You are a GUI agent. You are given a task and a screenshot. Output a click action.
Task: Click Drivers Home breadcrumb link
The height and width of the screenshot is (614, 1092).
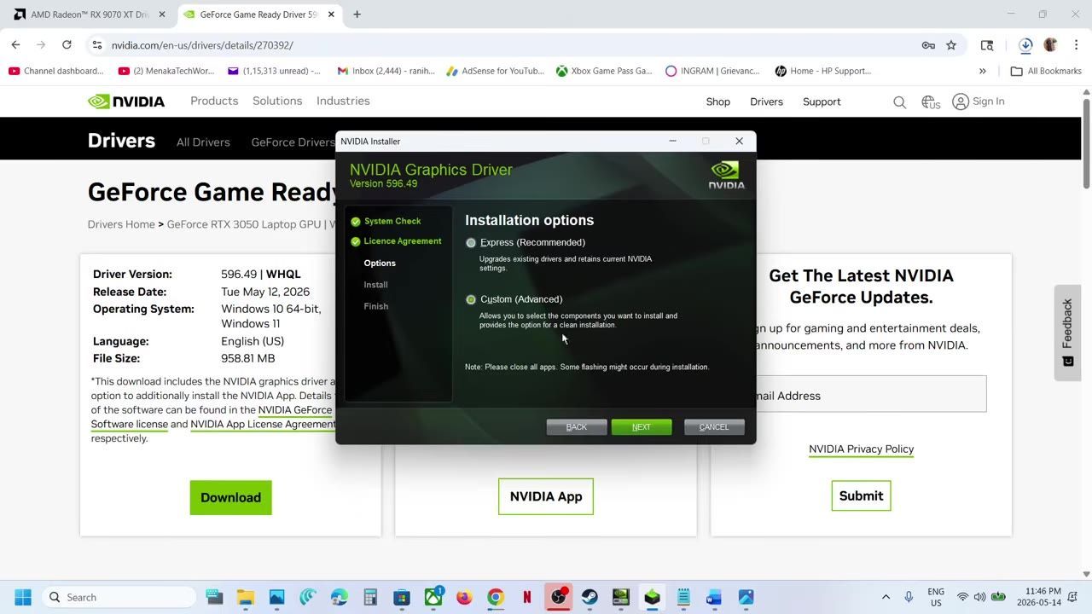click(121, 224)
